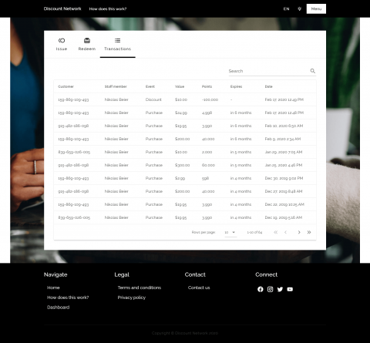Viewport: 370px width, 343px height.
Task: Toggle the light/dark theme sun icon
Action: click(299, 8)
